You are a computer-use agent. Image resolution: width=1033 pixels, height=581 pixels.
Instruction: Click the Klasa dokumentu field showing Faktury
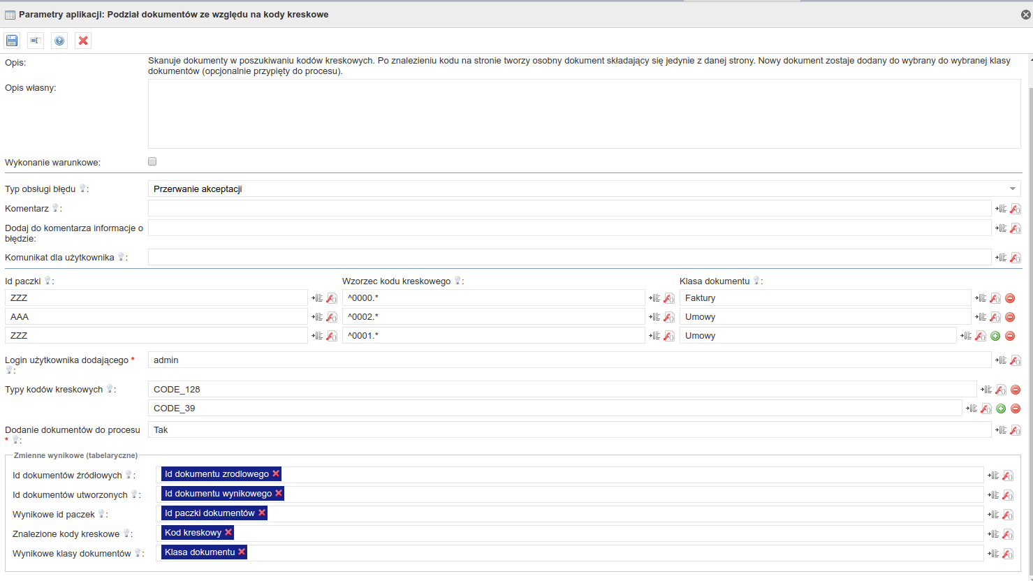(x=824, y=298)
